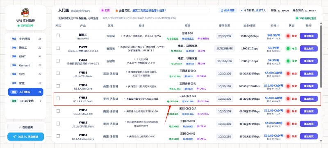Click the buy button on the US.LA.TRI.Core row
The width and height of the screenshot is (328, 148).
309,86
